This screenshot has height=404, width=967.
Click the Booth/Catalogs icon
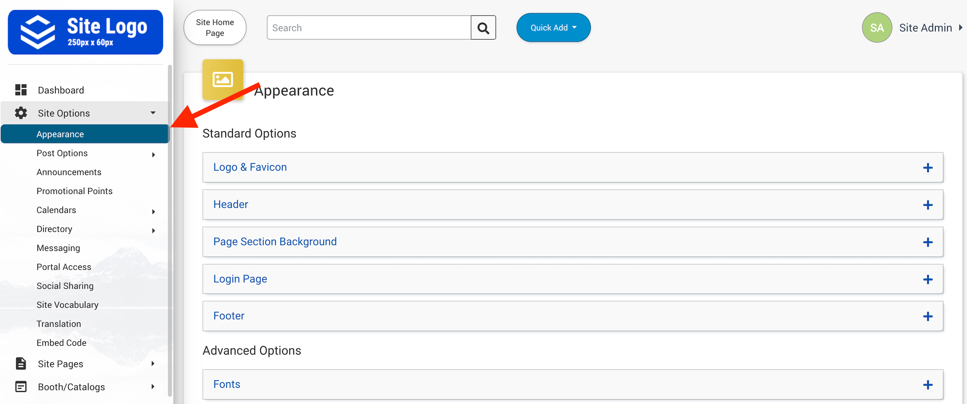click(x=21, y=387)
